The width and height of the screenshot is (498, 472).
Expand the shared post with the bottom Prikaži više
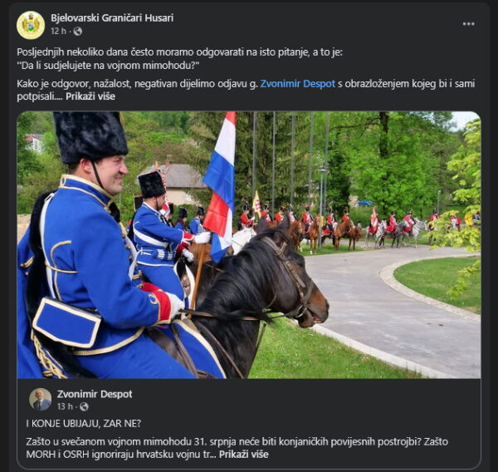coord(243,455)
